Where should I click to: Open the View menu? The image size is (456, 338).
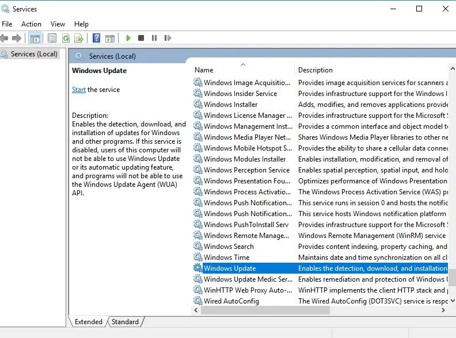click(58, 24)
